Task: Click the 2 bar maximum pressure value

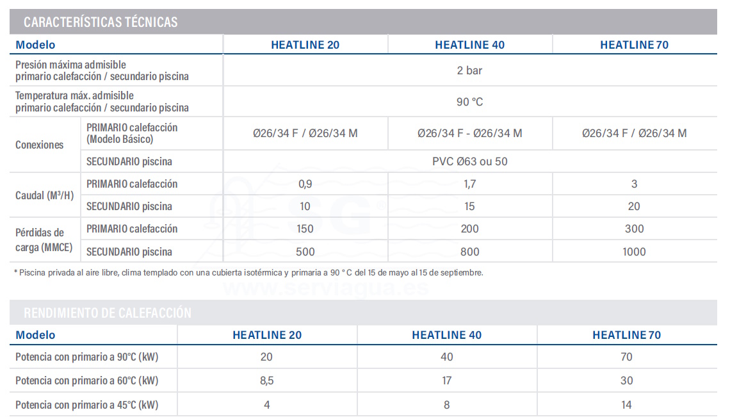Action: point(469,70)
